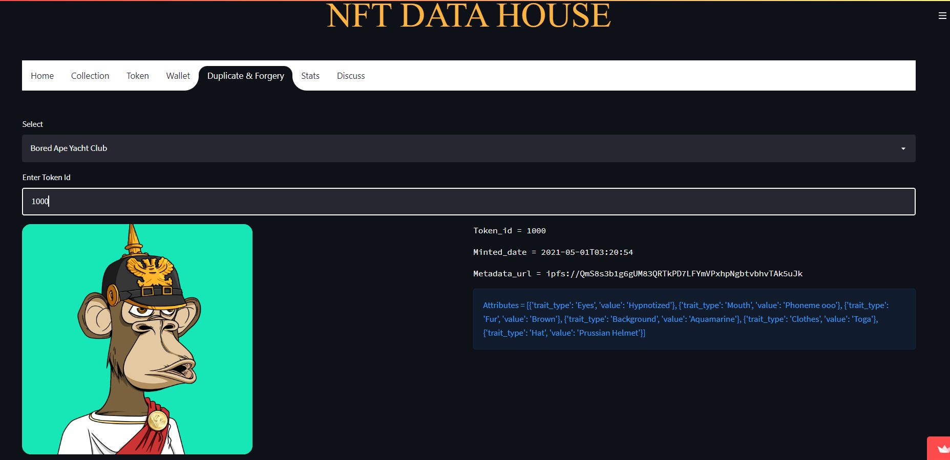Open the hamburger menu icon

(942, 16)
